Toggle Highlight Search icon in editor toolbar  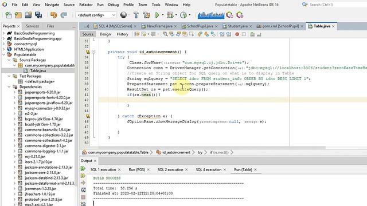point(185,34)
